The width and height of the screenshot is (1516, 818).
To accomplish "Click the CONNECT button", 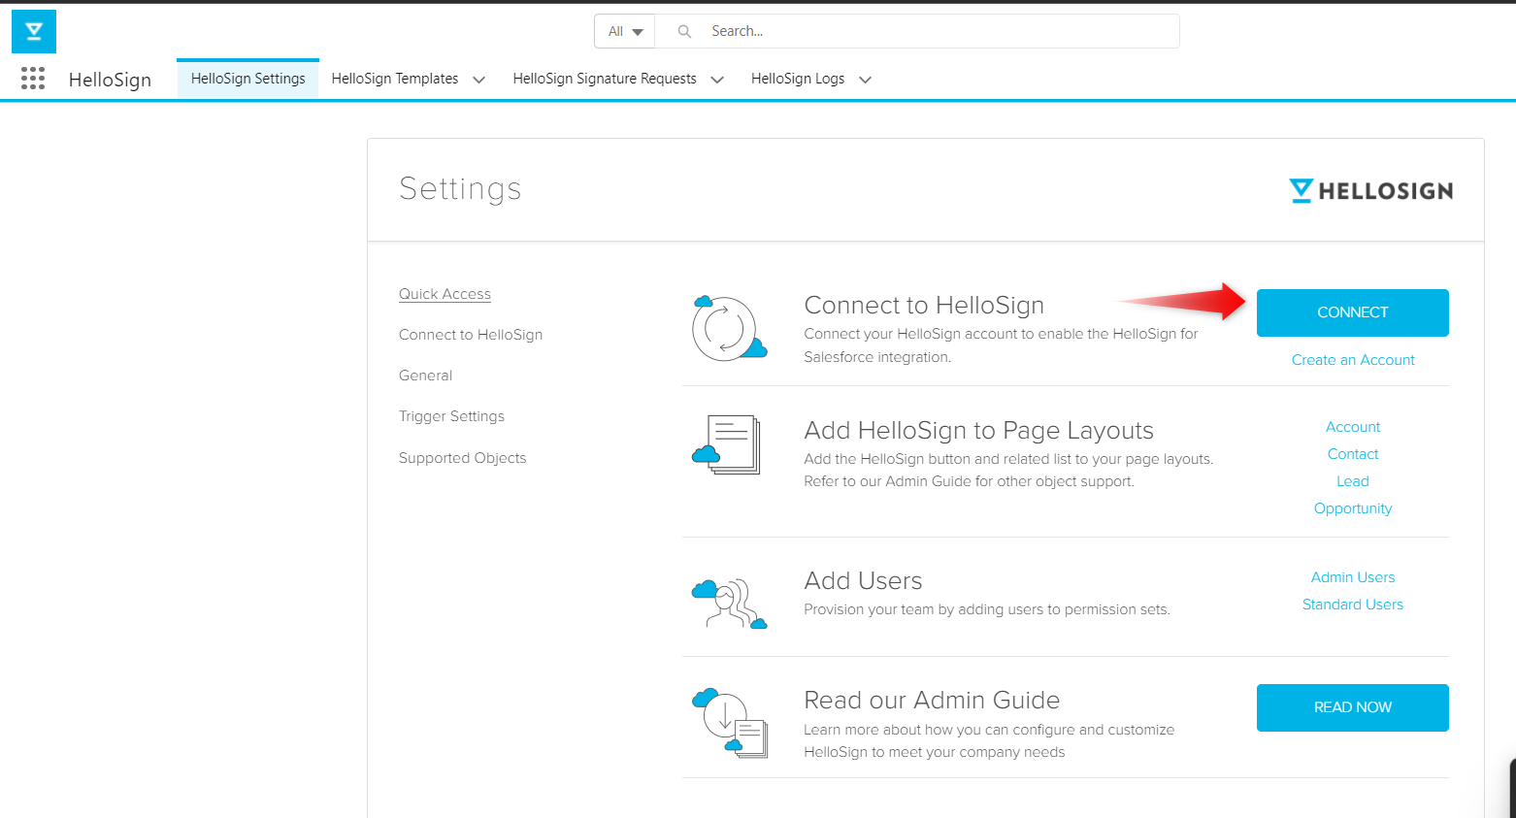I will pos(1352,312).
